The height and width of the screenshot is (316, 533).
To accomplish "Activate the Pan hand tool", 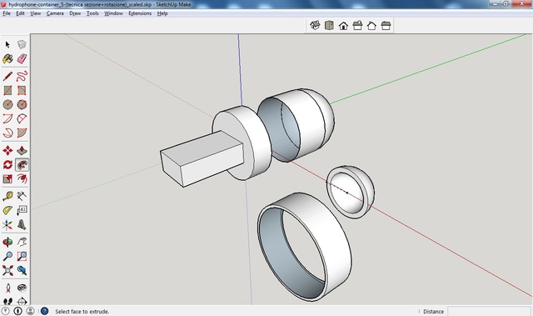I will (22, 242).
